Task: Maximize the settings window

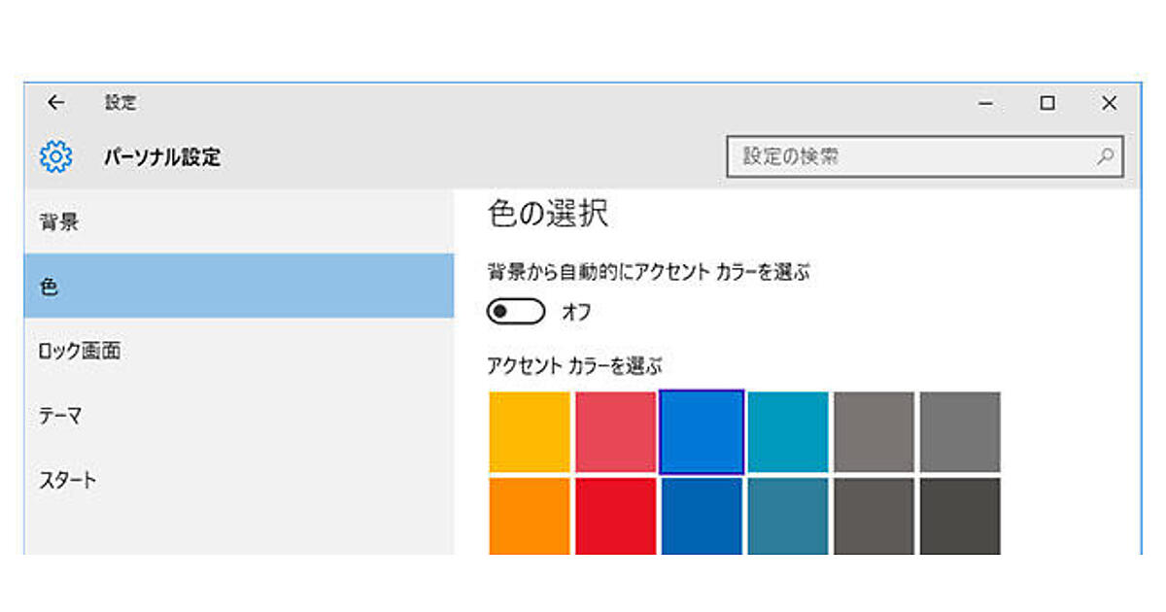Action: (x=1047, y=103)
